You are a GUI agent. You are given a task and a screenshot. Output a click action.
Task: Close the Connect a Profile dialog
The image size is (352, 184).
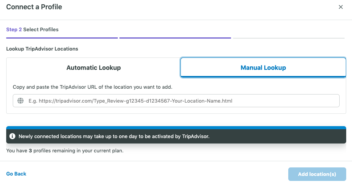tap(340, 7)
